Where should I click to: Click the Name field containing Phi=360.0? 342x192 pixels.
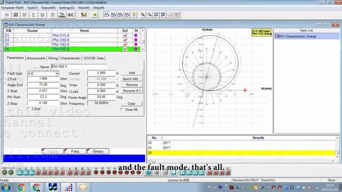tap(79, 66)
